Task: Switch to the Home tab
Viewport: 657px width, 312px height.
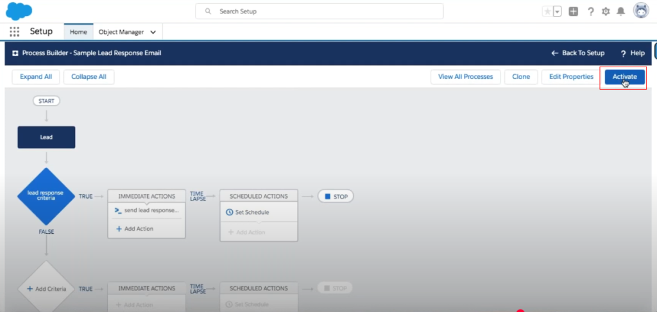Action: tap(78, 32)
